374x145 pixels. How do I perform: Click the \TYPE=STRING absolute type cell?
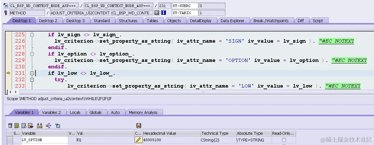pyautogui.click(x=254, y=140)
